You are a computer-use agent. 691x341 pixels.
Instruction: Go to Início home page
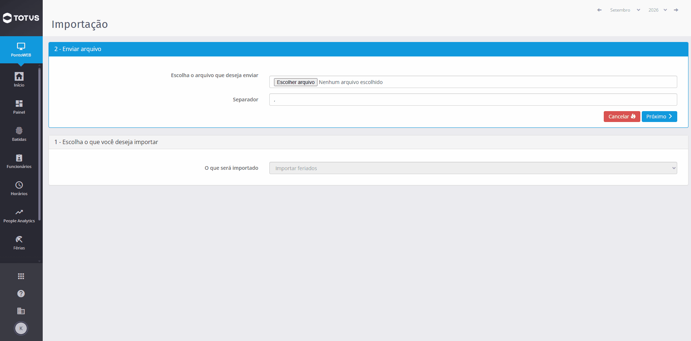19,80
